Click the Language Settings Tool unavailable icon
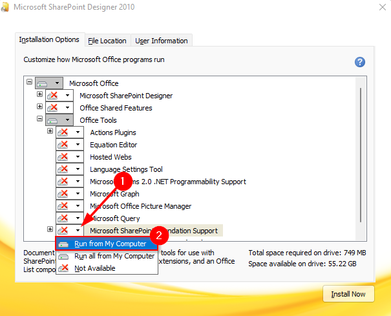The width and height of the screenshot is (391, 316). point(63,169)
